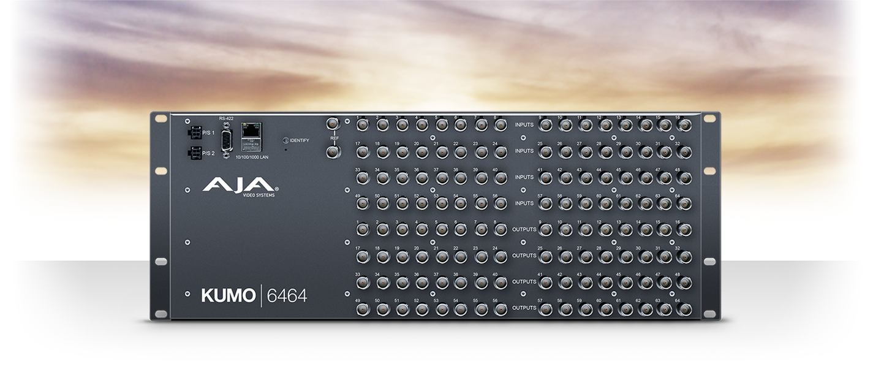
Task: Select the lower REF loop connector
Action: click(331, 150)
